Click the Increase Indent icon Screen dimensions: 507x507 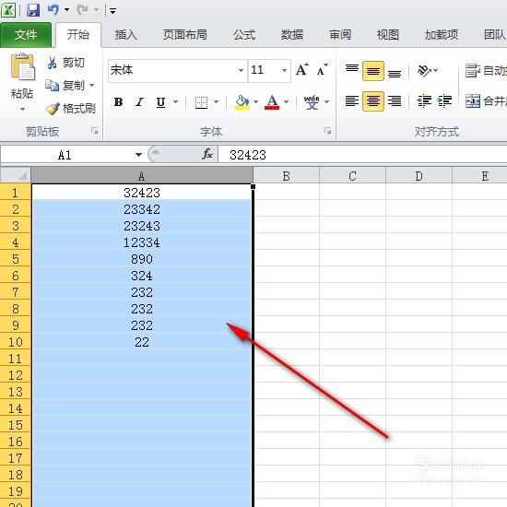tap(445, 100)
